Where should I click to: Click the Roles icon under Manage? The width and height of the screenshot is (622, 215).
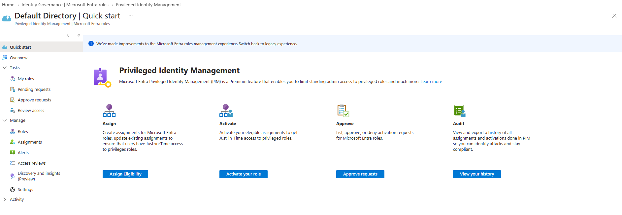[x=13, y=131]
